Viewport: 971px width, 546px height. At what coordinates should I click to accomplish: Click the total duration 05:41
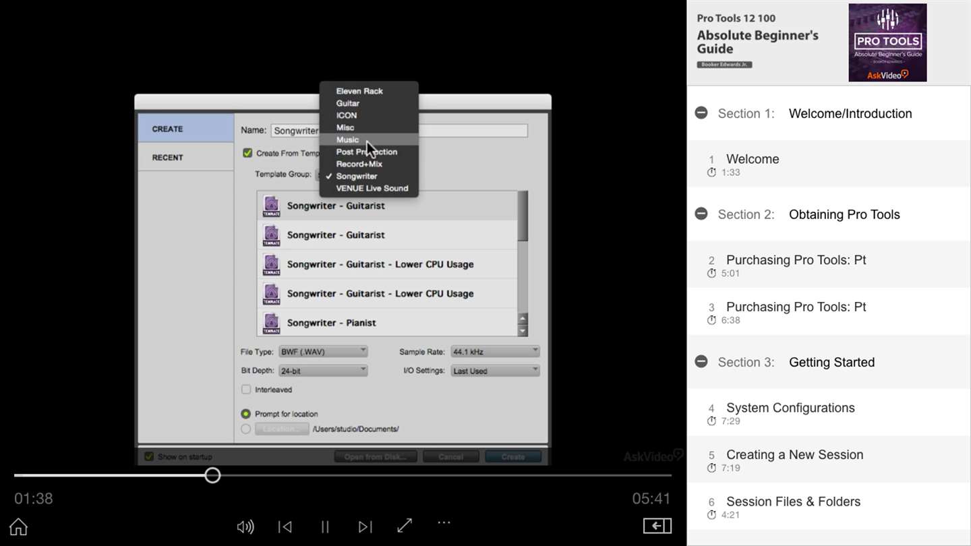651,499
